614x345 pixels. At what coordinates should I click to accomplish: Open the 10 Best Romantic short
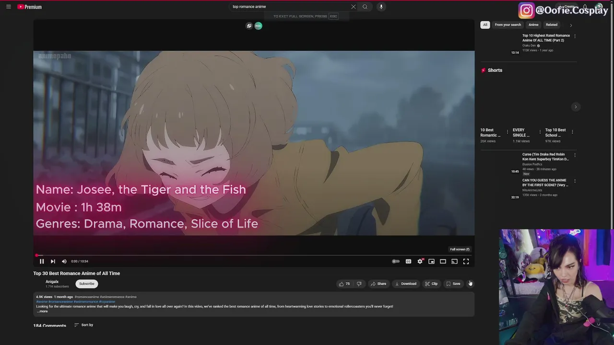tap(491, 133)
